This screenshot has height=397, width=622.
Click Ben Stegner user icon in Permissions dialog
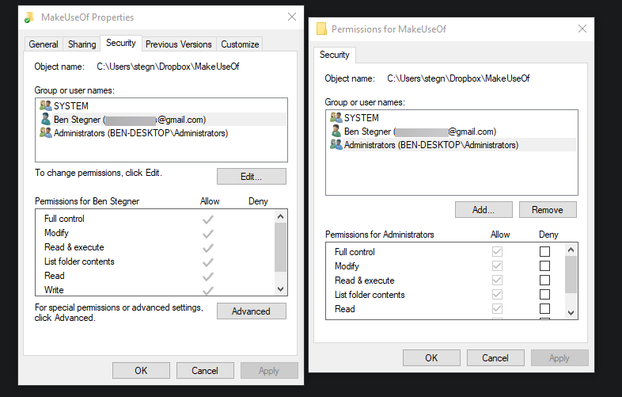[336, 132]
